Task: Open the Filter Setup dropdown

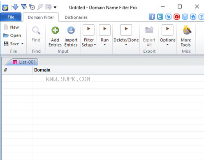Action: pos(89,36)
